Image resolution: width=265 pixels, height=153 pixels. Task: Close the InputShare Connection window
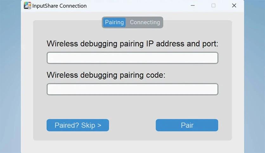[x=234, y=6]
